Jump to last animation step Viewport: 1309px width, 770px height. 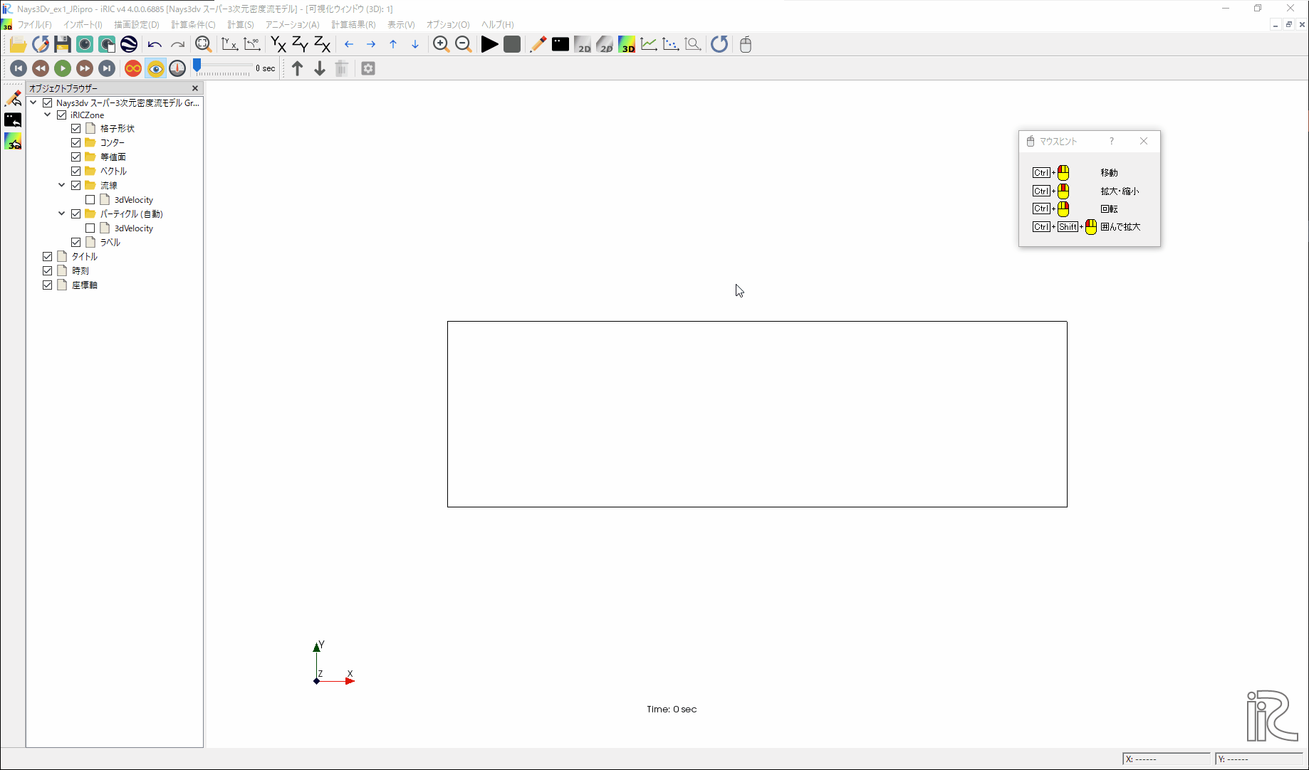click(x=107, y=68)
